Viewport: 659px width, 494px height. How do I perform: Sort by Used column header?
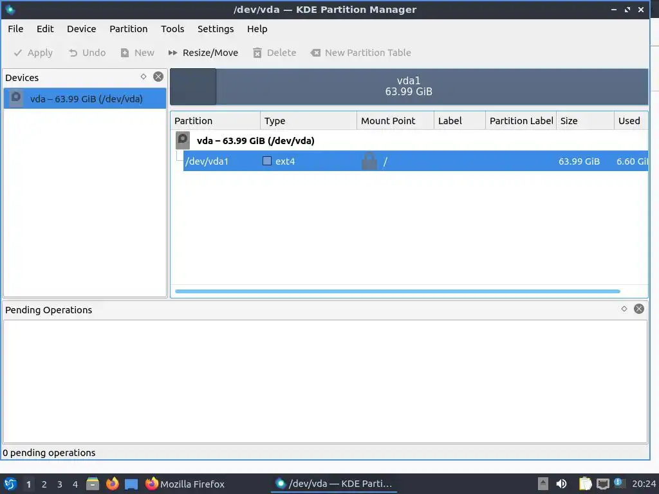point(631,121)
